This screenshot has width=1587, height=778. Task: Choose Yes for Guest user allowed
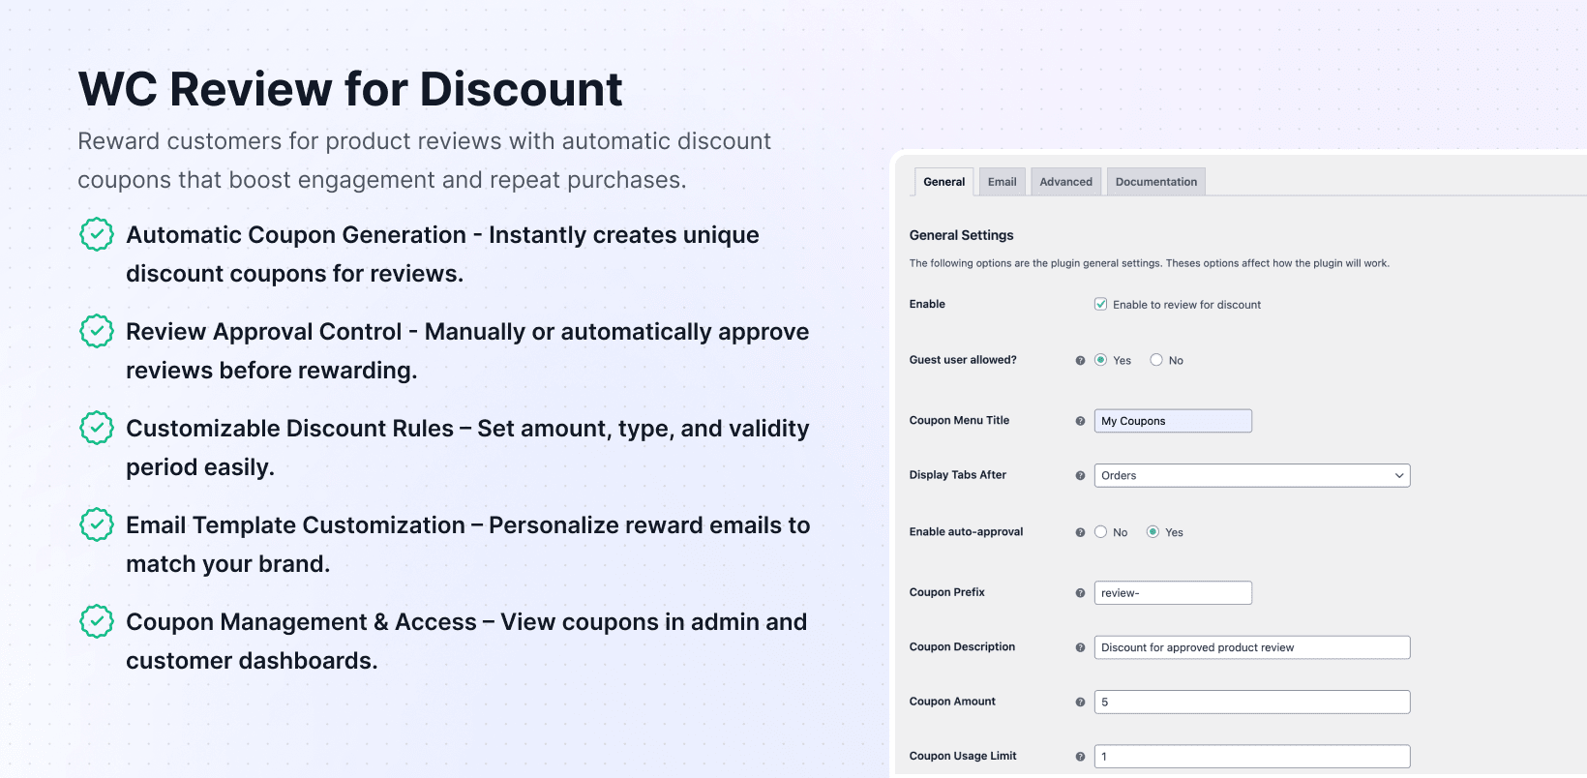(x=1100, y=360)
